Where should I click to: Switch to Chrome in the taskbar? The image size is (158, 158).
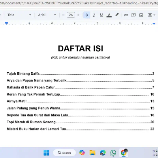(x=124, y=153)
